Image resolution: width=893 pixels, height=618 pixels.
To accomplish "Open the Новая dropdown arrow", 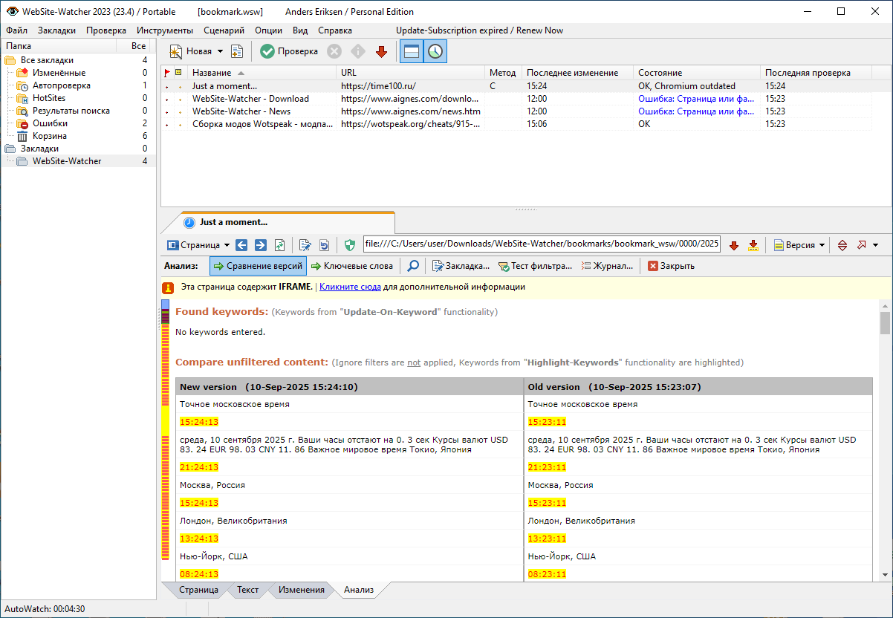I will point(220,51).
